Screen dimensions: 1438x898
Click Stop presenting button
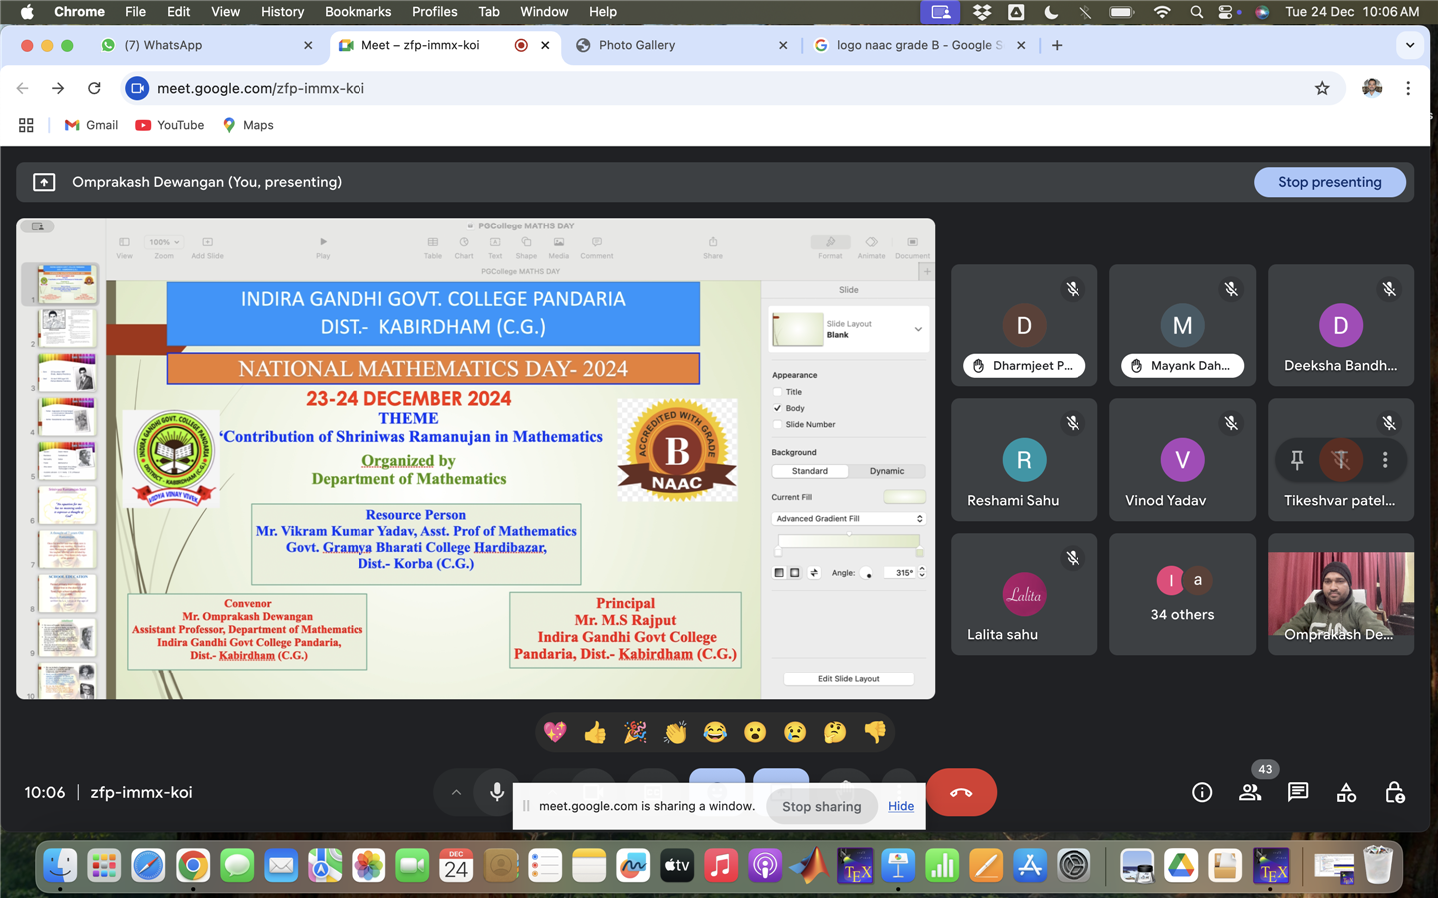pyautogui.click(x=1329, y=182)
